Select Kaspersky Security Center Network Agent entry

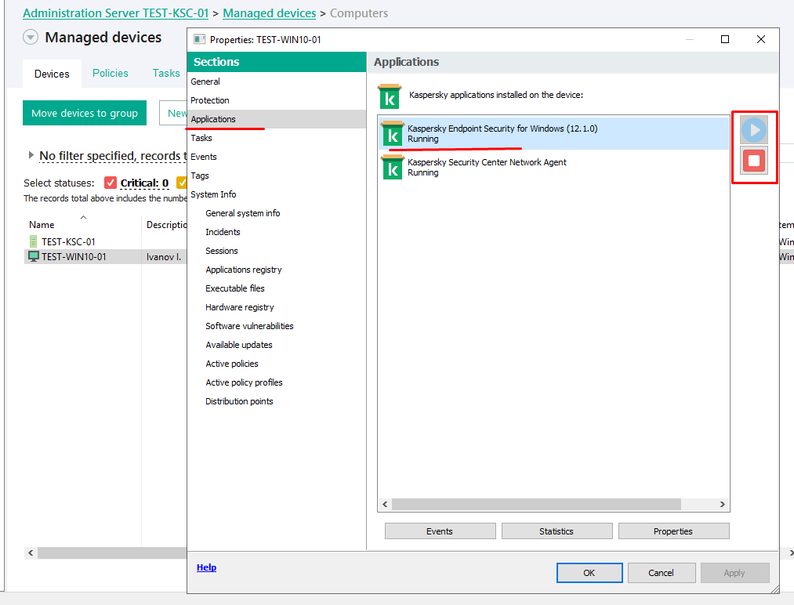553,168
